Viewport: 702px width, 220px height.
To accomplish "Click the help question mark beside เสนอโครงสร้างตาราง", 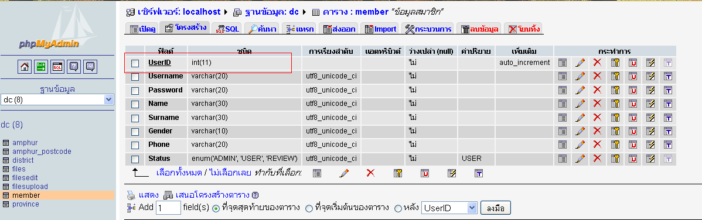I will tap(255, 195).
